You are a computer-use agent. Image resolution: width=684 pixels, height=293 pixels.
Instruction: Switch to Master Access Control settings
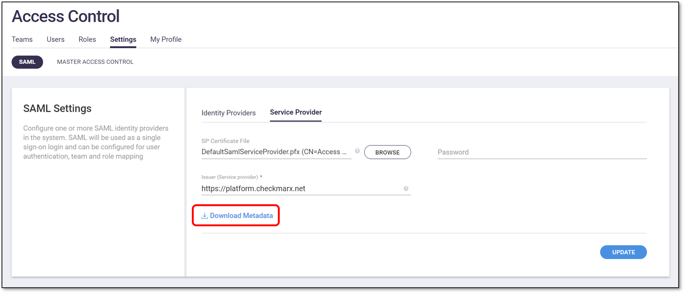point(95,62)
